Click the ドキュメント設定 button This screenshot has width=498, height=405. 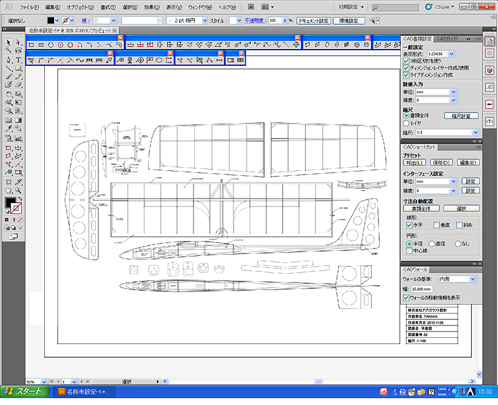tap(313, 20)
